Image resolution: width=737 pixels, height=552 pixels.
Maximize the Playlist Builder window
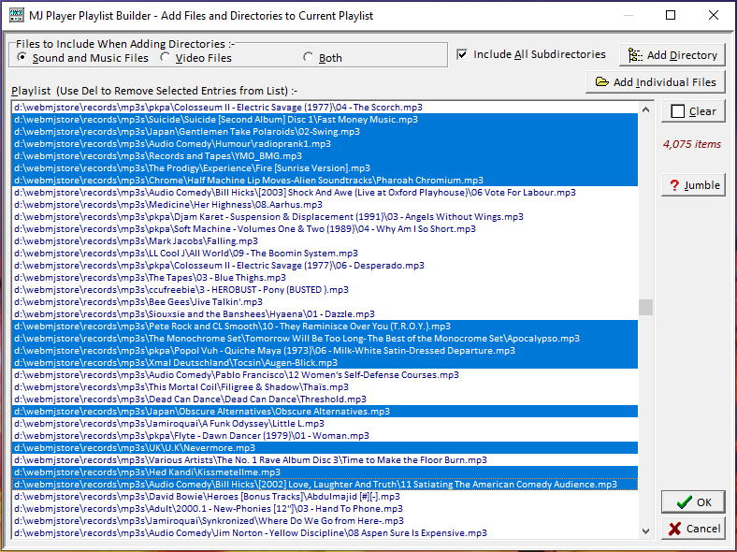(x=671, y=15)
